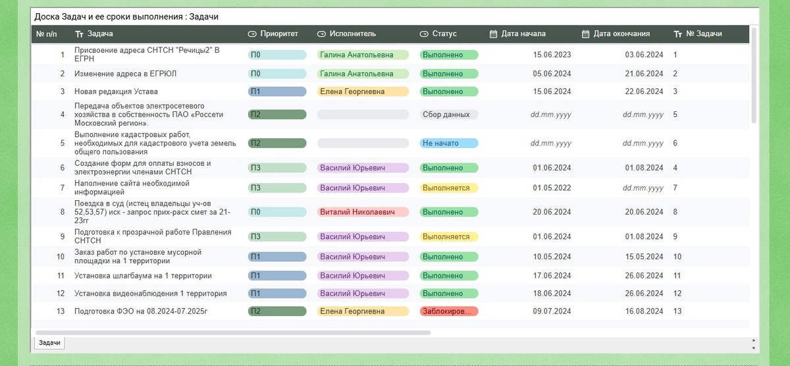Open status dropdown Не начато

[x=449, y=143]
